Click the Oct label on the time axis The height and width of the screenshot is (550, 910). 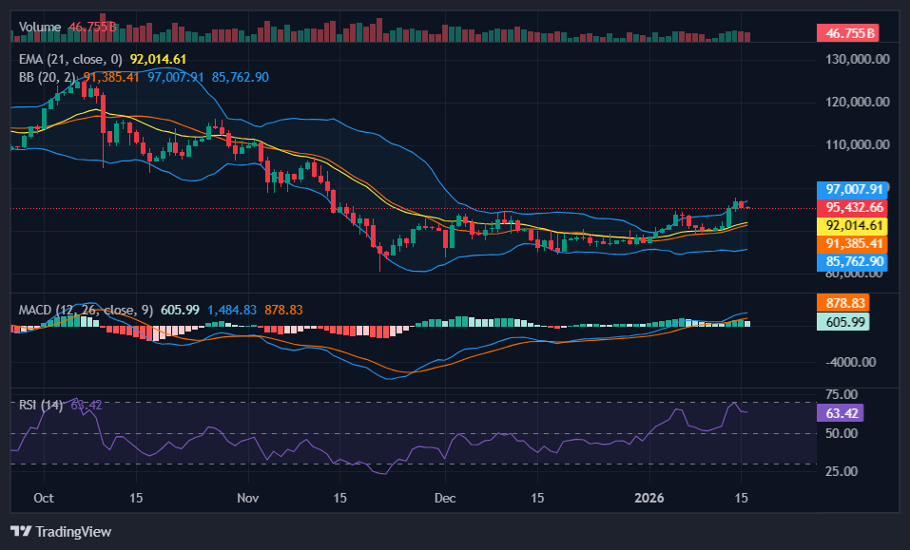click(x=43, y=498)
